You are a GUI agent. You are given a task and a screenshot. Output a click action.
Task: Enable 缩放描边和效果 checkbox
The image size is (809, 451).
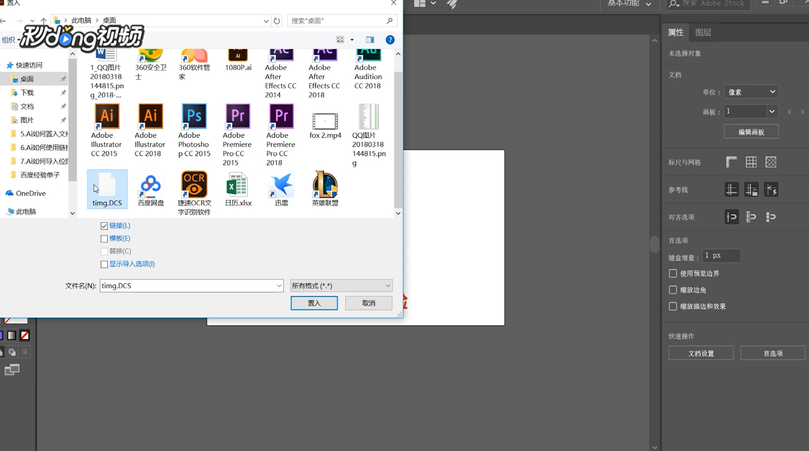673,306
